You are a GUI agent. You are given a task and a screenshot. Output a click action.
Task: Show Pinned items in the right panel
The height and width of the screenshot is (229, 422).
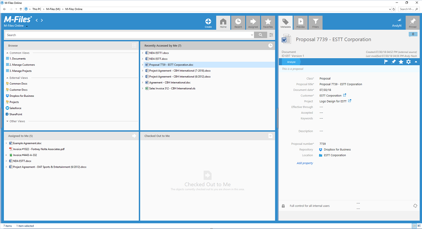coord(413,22)
